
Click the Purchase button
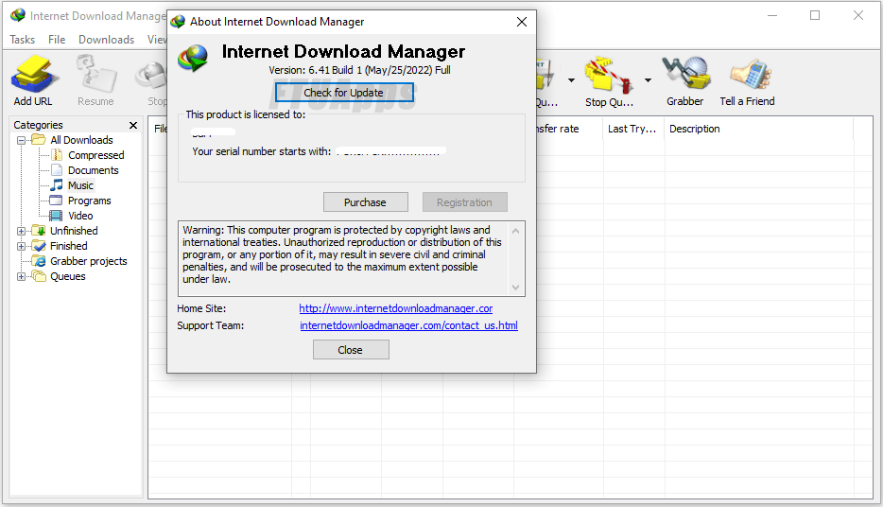point(366,202)
